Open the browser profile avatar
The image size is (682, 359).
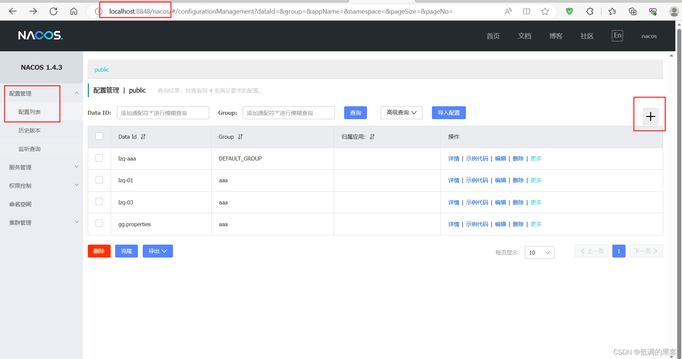(x=674, y=11)
